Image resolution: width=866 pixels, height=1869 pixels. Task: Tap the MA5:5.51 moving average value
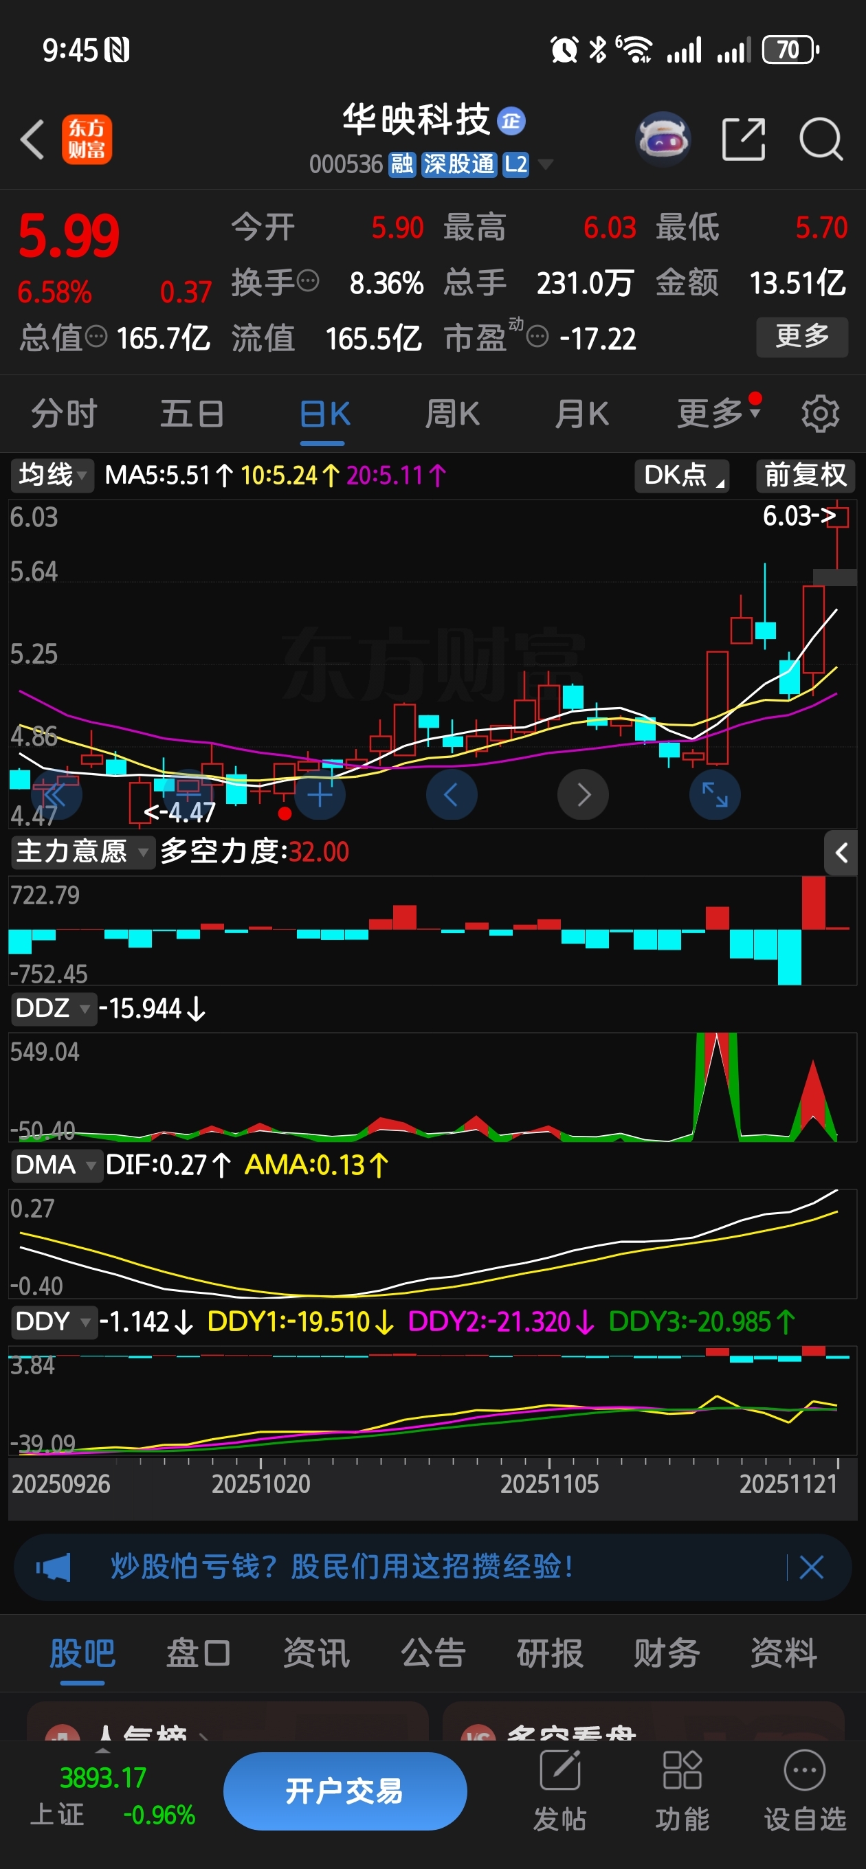(168, 475)
